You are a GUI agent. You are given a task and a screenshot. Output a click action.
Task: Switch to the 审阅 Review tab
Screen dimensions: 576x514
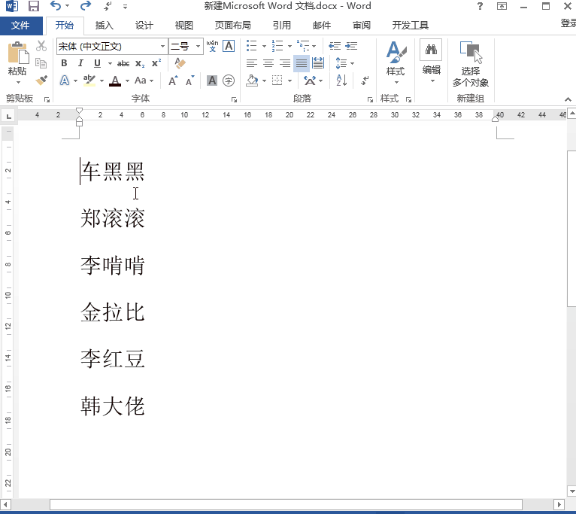coord(362,26)
